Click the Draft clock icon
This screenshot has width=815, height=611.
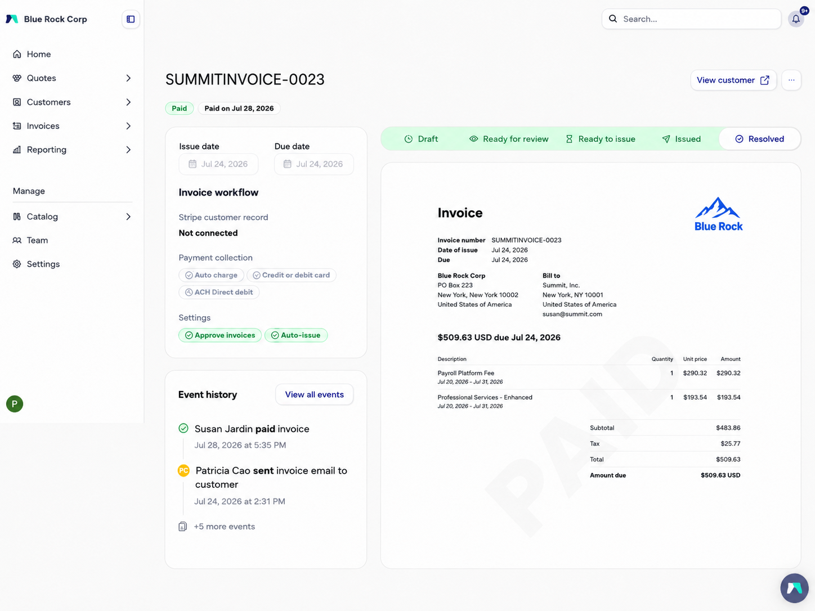pyautogui.click(x=409, y=139)
